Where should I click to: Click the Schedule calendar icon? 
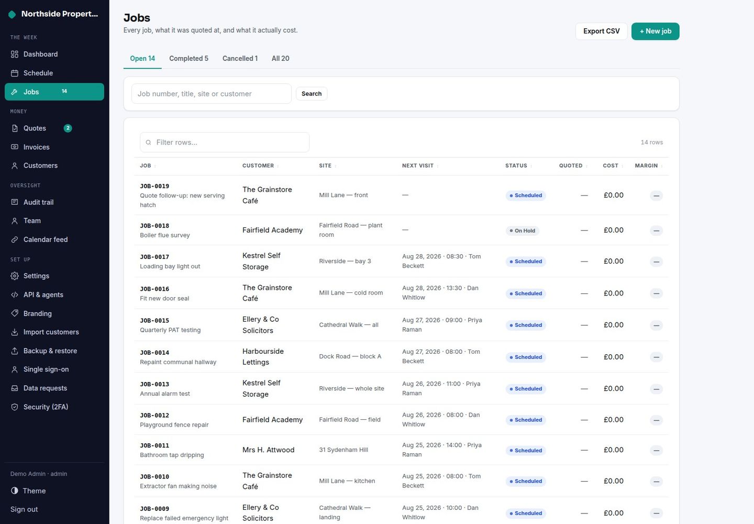pyautogui.click(x=15, y=73)
